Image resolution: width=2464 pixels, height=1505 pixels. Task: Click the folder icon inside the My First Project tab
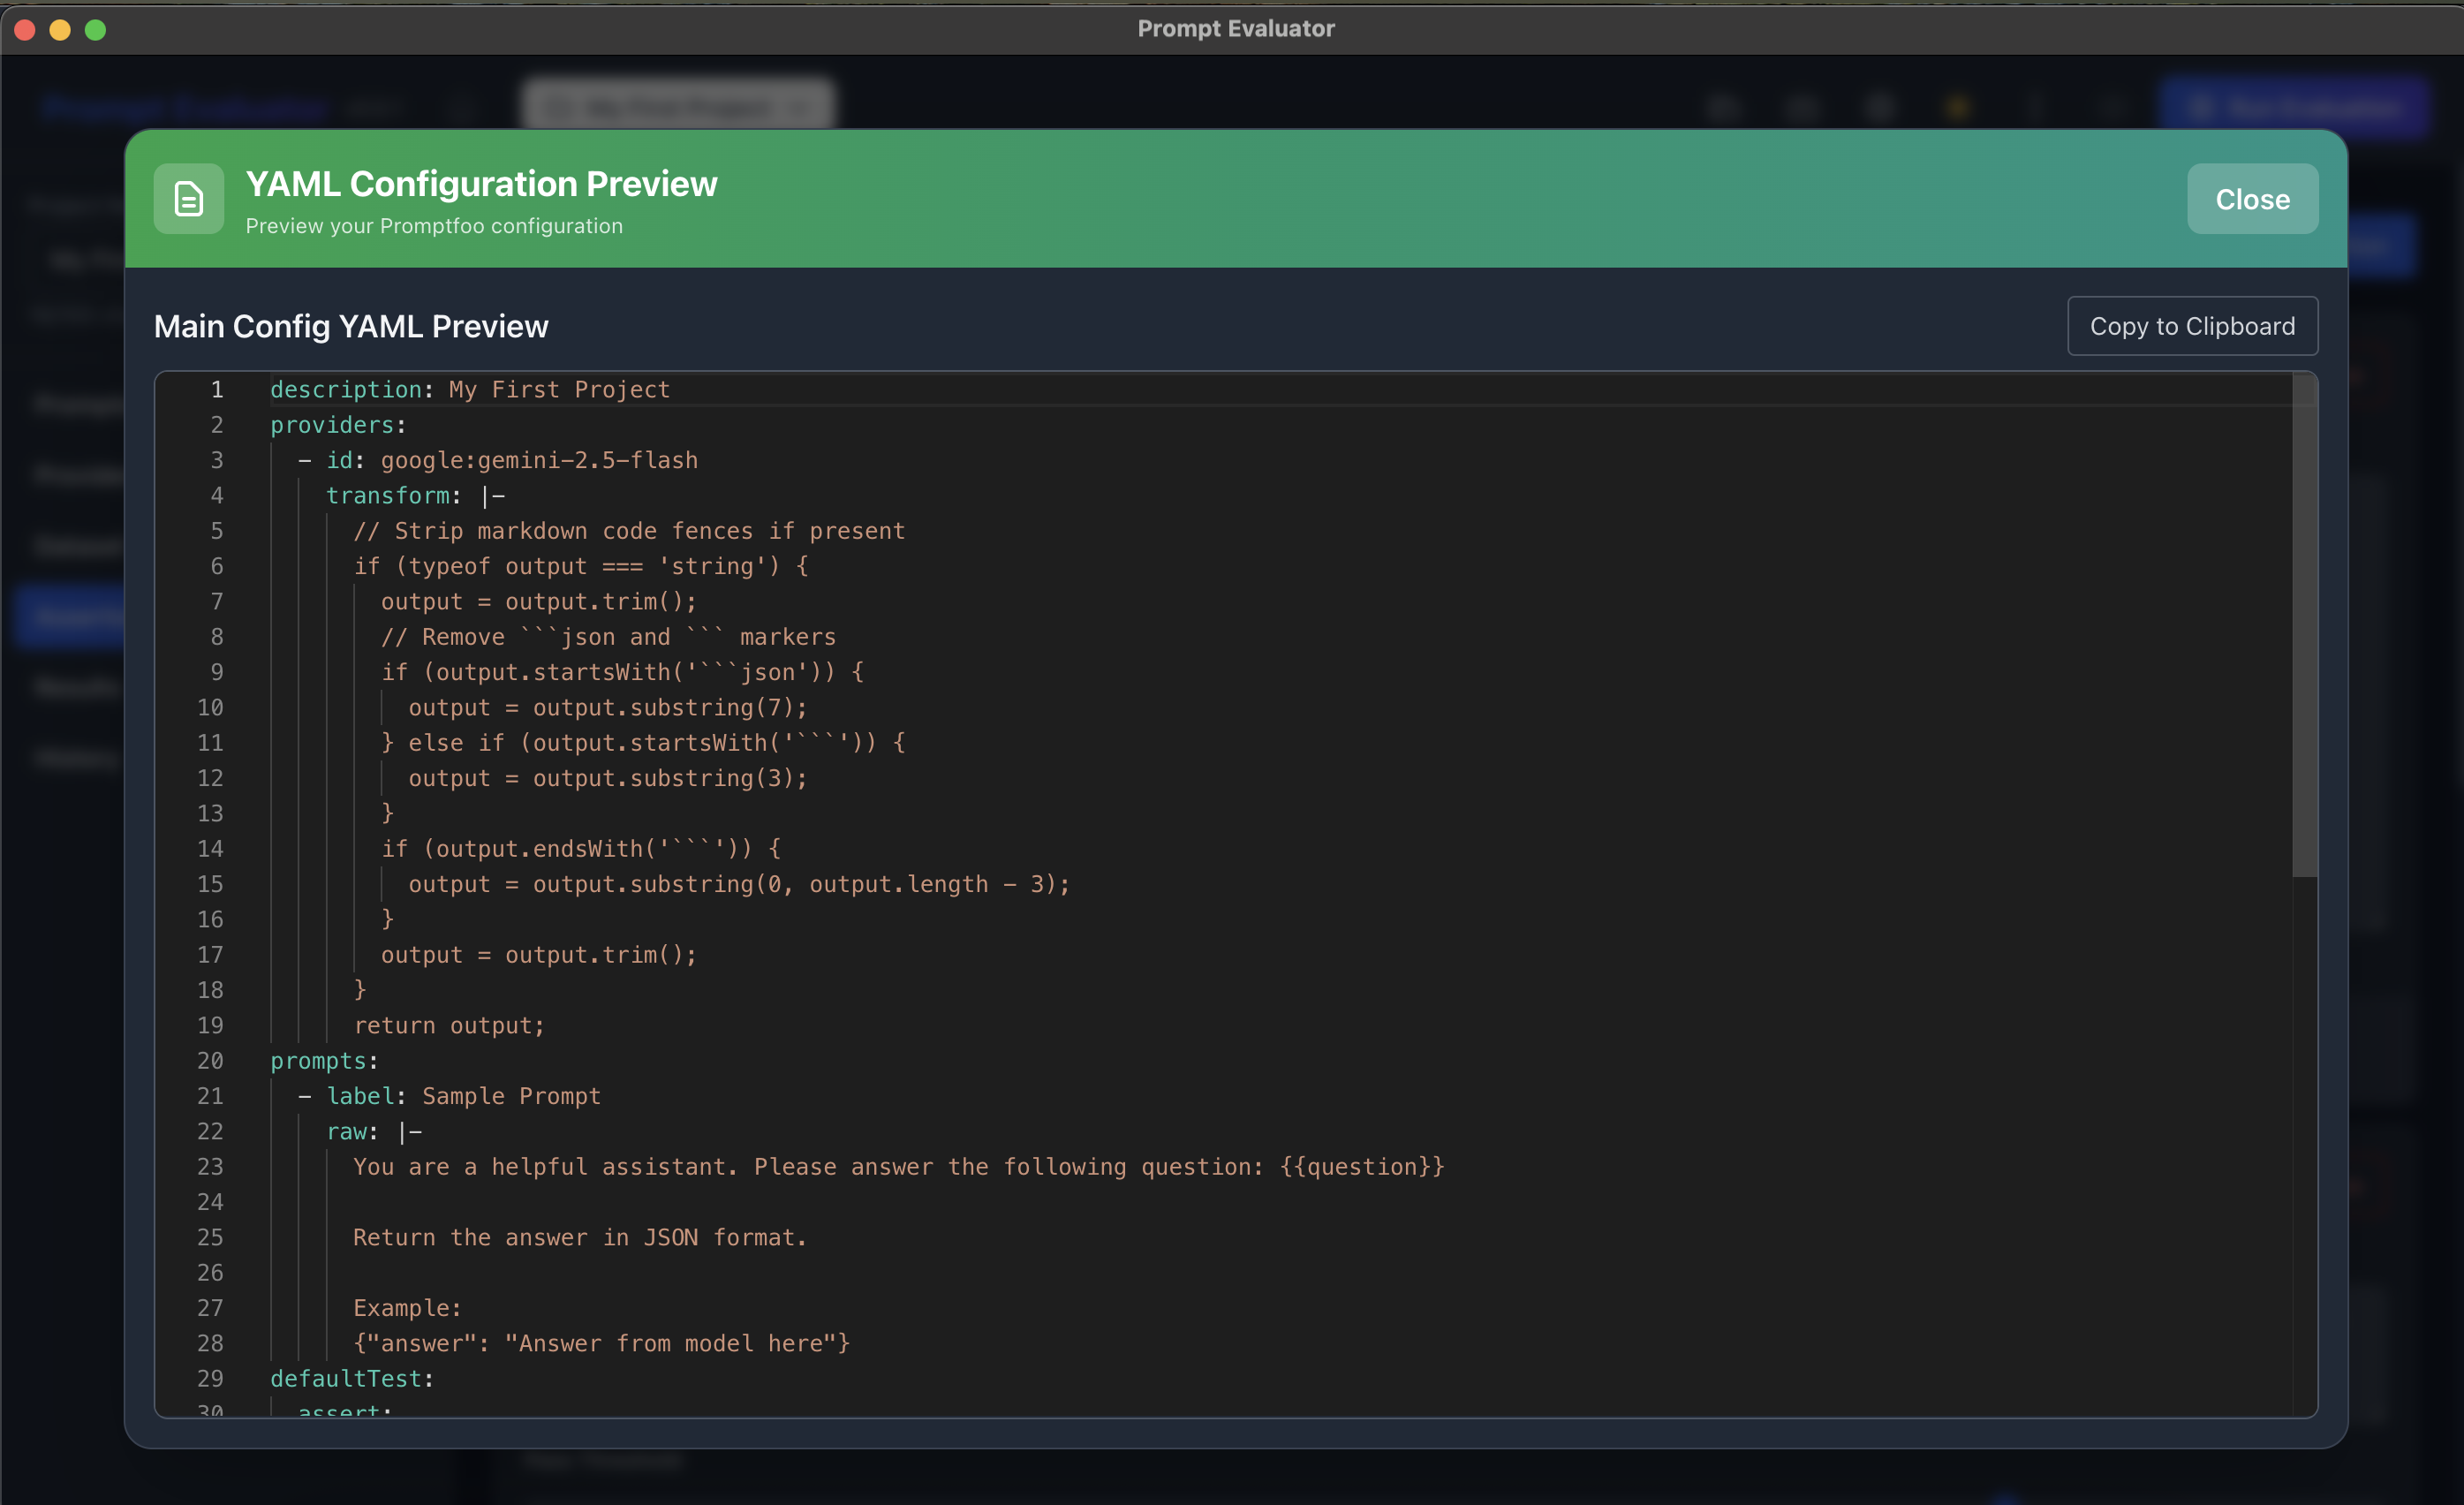click(x=557, y=107)
